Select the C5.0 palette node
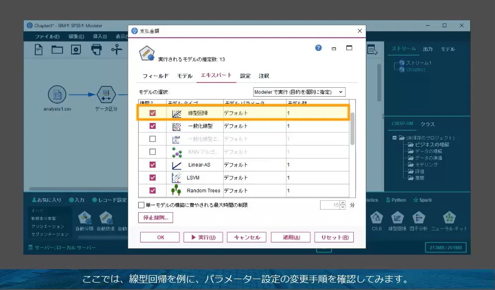The height and width of the screenshot is (290, 495). (x=377, y=218)
